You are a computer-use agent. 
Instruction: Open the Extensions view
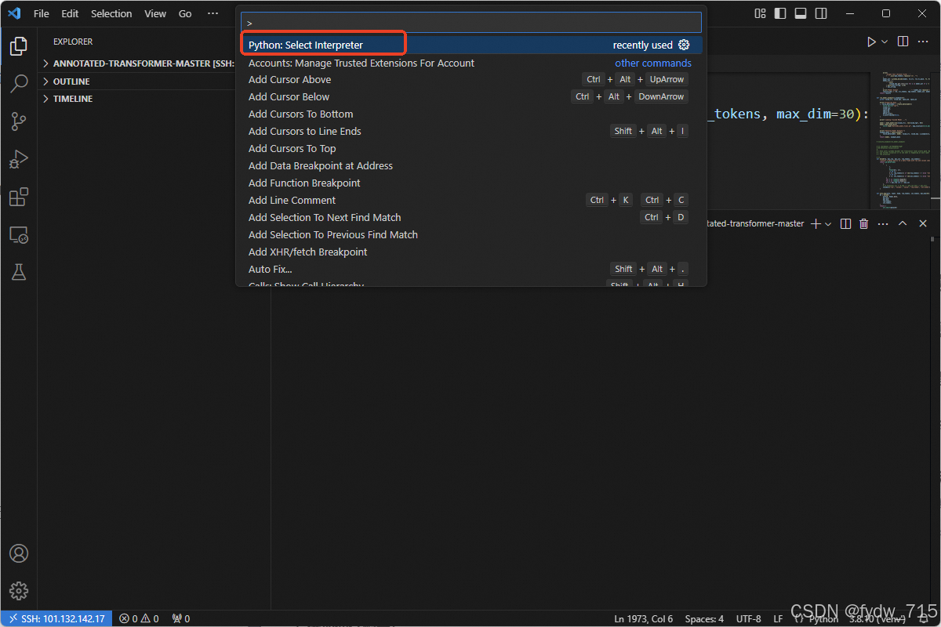click(x=19, y=197)
